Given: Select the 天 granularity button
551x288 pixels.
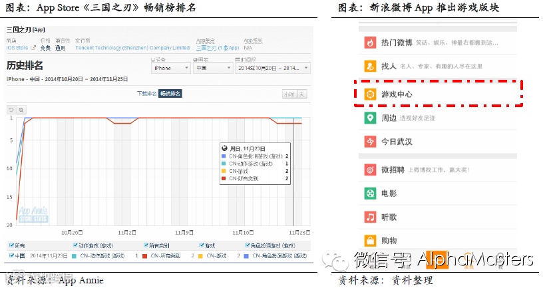Looking at the screenshot, I should click(x=302, y=94).
